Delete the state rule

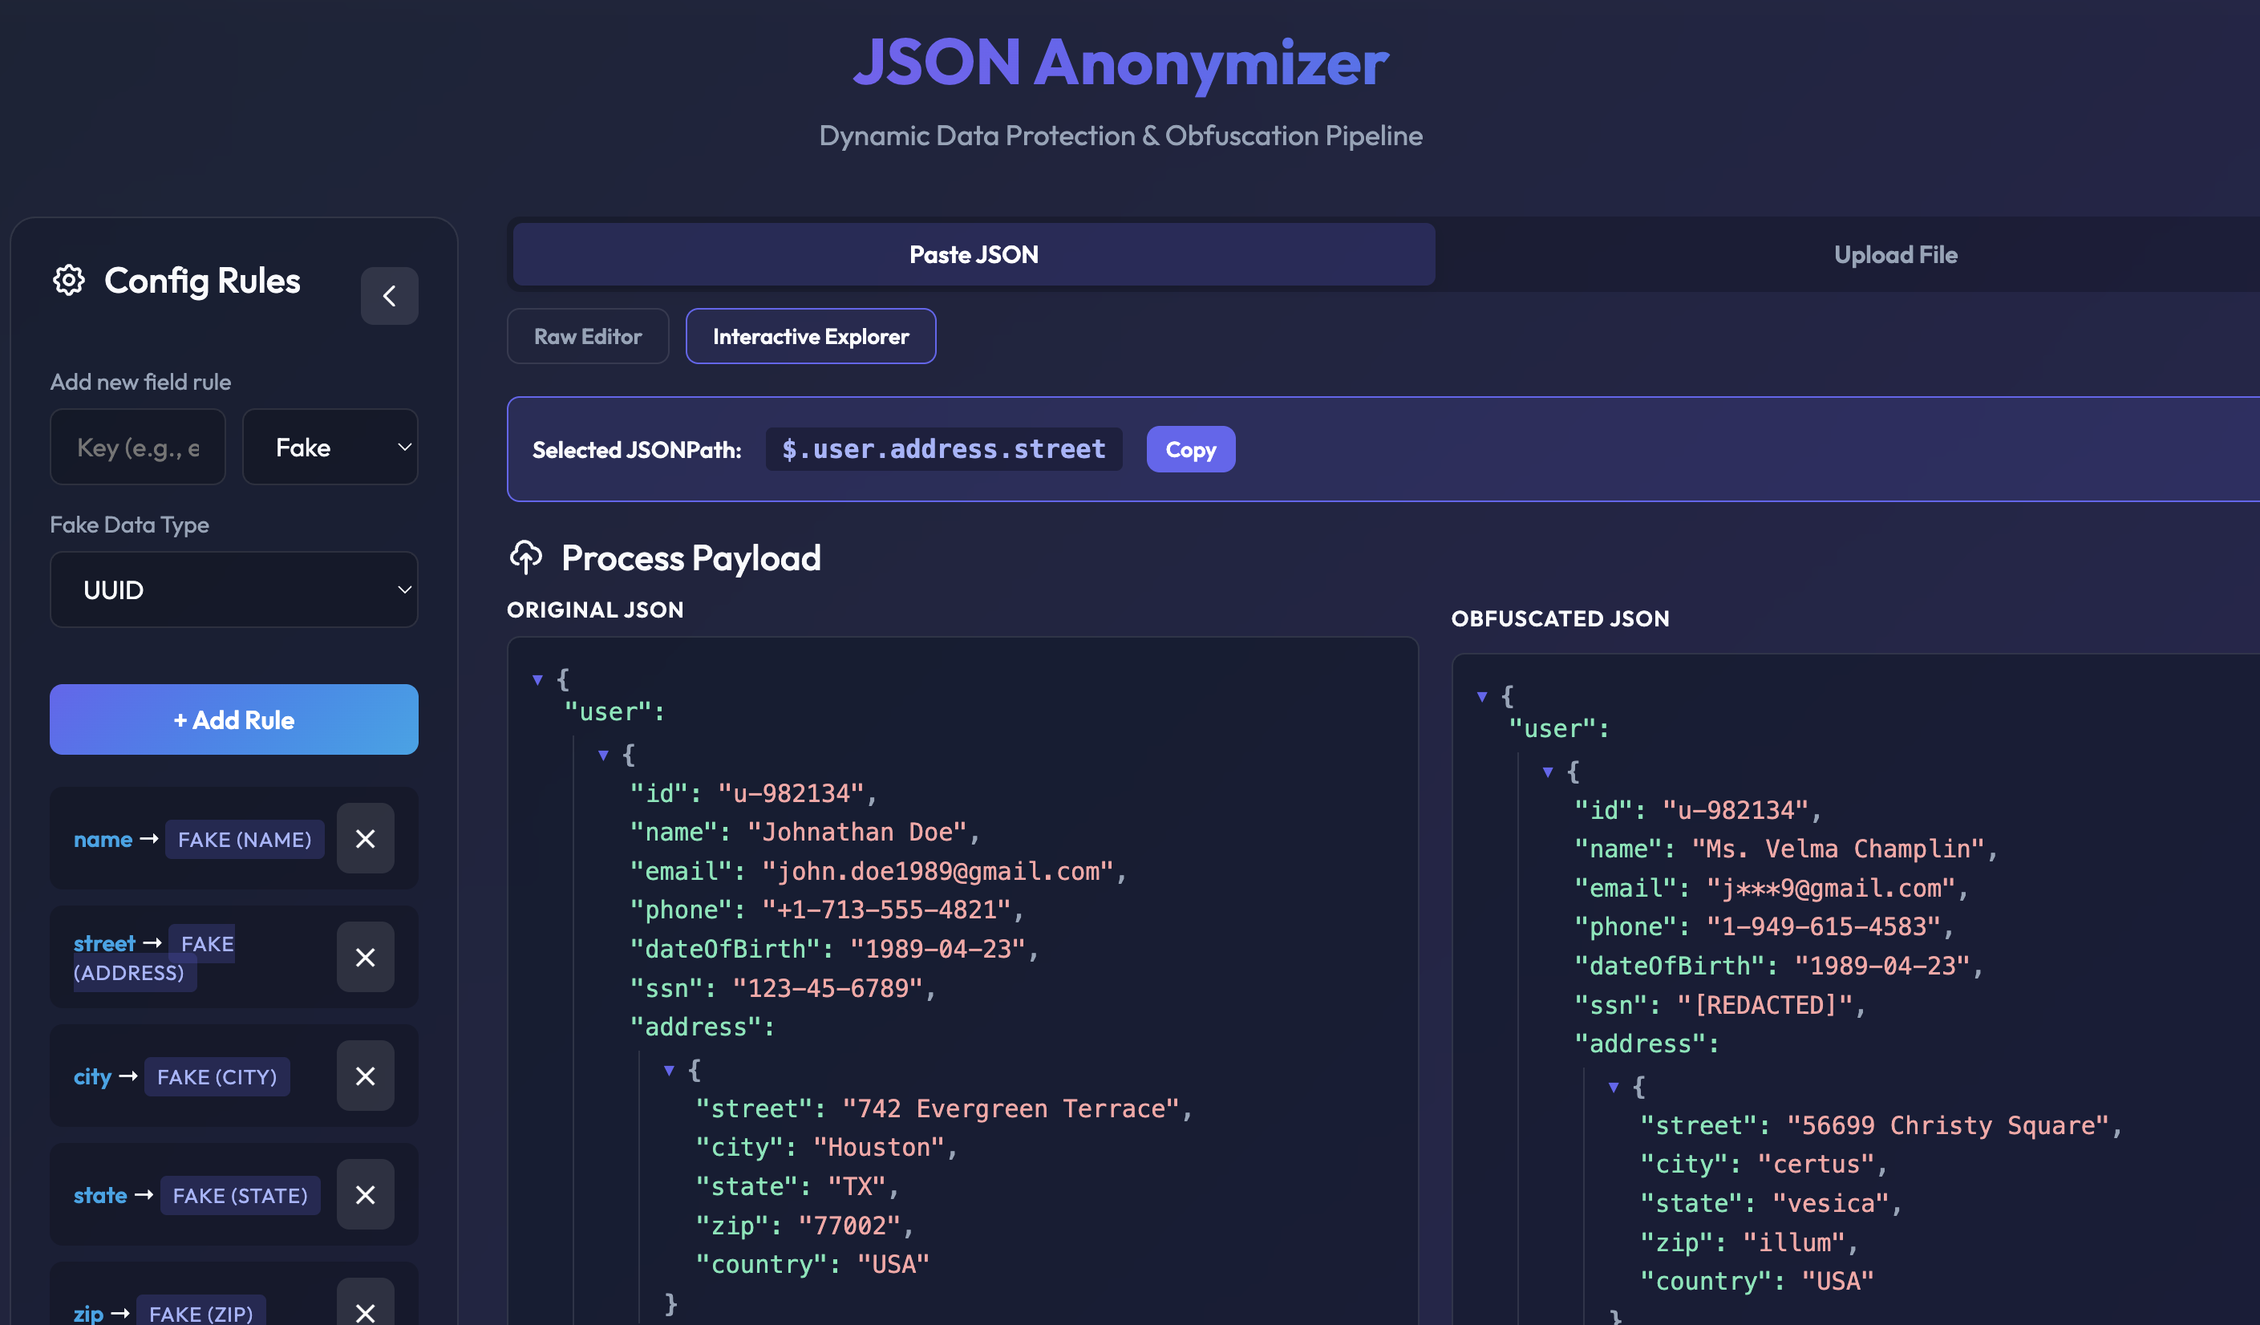click(x=365, y=1195)
